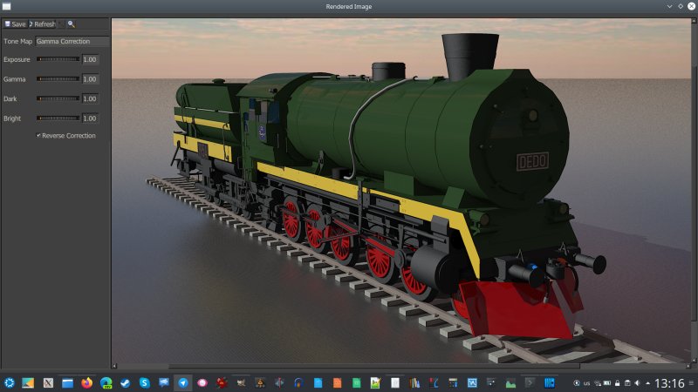698x392 pixels.
Task: Open the blue file manager in taskbar
Action: pyautogui.click(x=68, y=382)
